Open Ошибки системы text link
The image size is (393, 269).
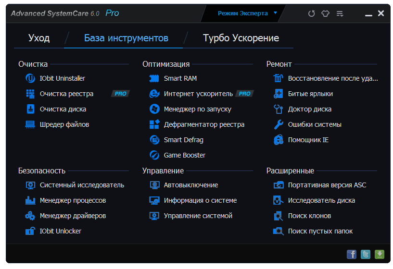coord(315,124)
